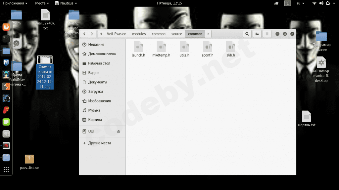Open pass_list.rar archive on desktop

(x=29, y=160)
